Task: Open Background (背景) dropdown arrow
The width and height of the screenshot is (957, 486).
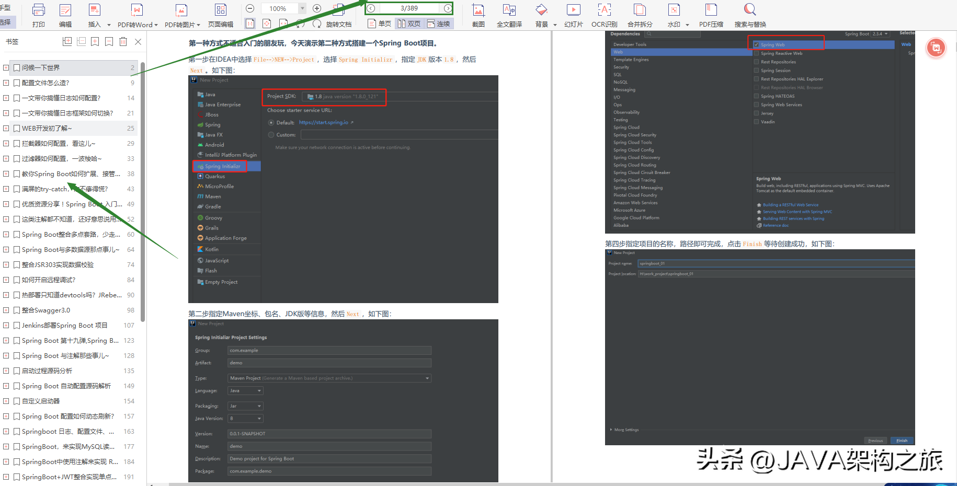Action: coord(555,25)
